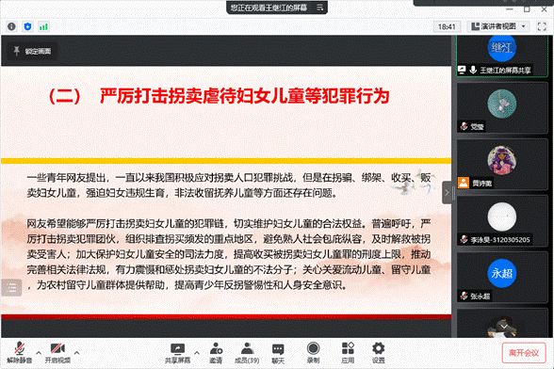The width and height of the screenshot is (554, 369).
Task: Select 李泳昊-3120305205 participant tile
Action: (x=502, y=220)
